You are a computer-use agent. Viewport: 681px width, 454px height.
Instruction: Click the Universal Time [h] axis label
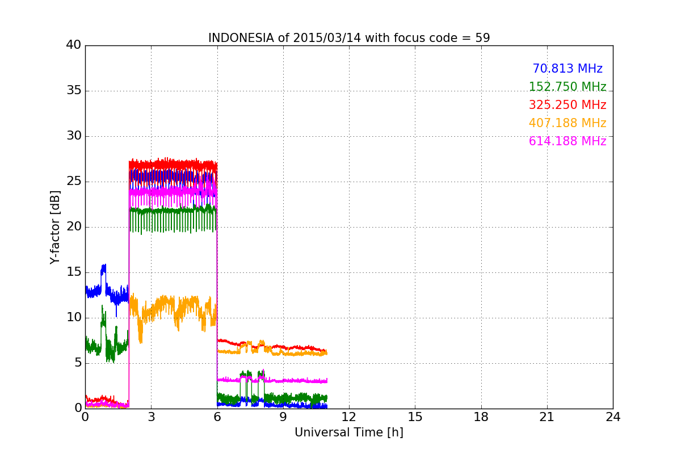pyautogui.click(x=349, y=432)
